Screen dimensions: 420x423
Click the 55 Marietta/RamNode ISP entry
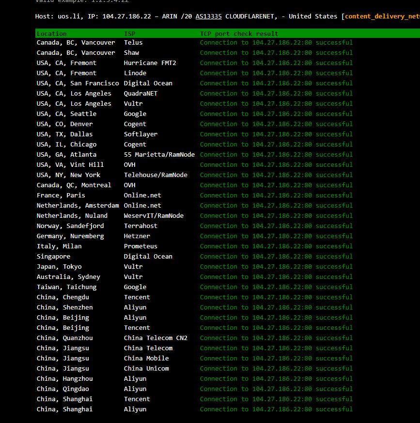(159, 155)
